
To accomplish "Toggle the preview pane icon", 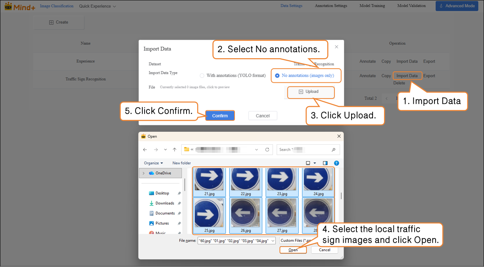I will pyautogui.click(x=325, y=163).
